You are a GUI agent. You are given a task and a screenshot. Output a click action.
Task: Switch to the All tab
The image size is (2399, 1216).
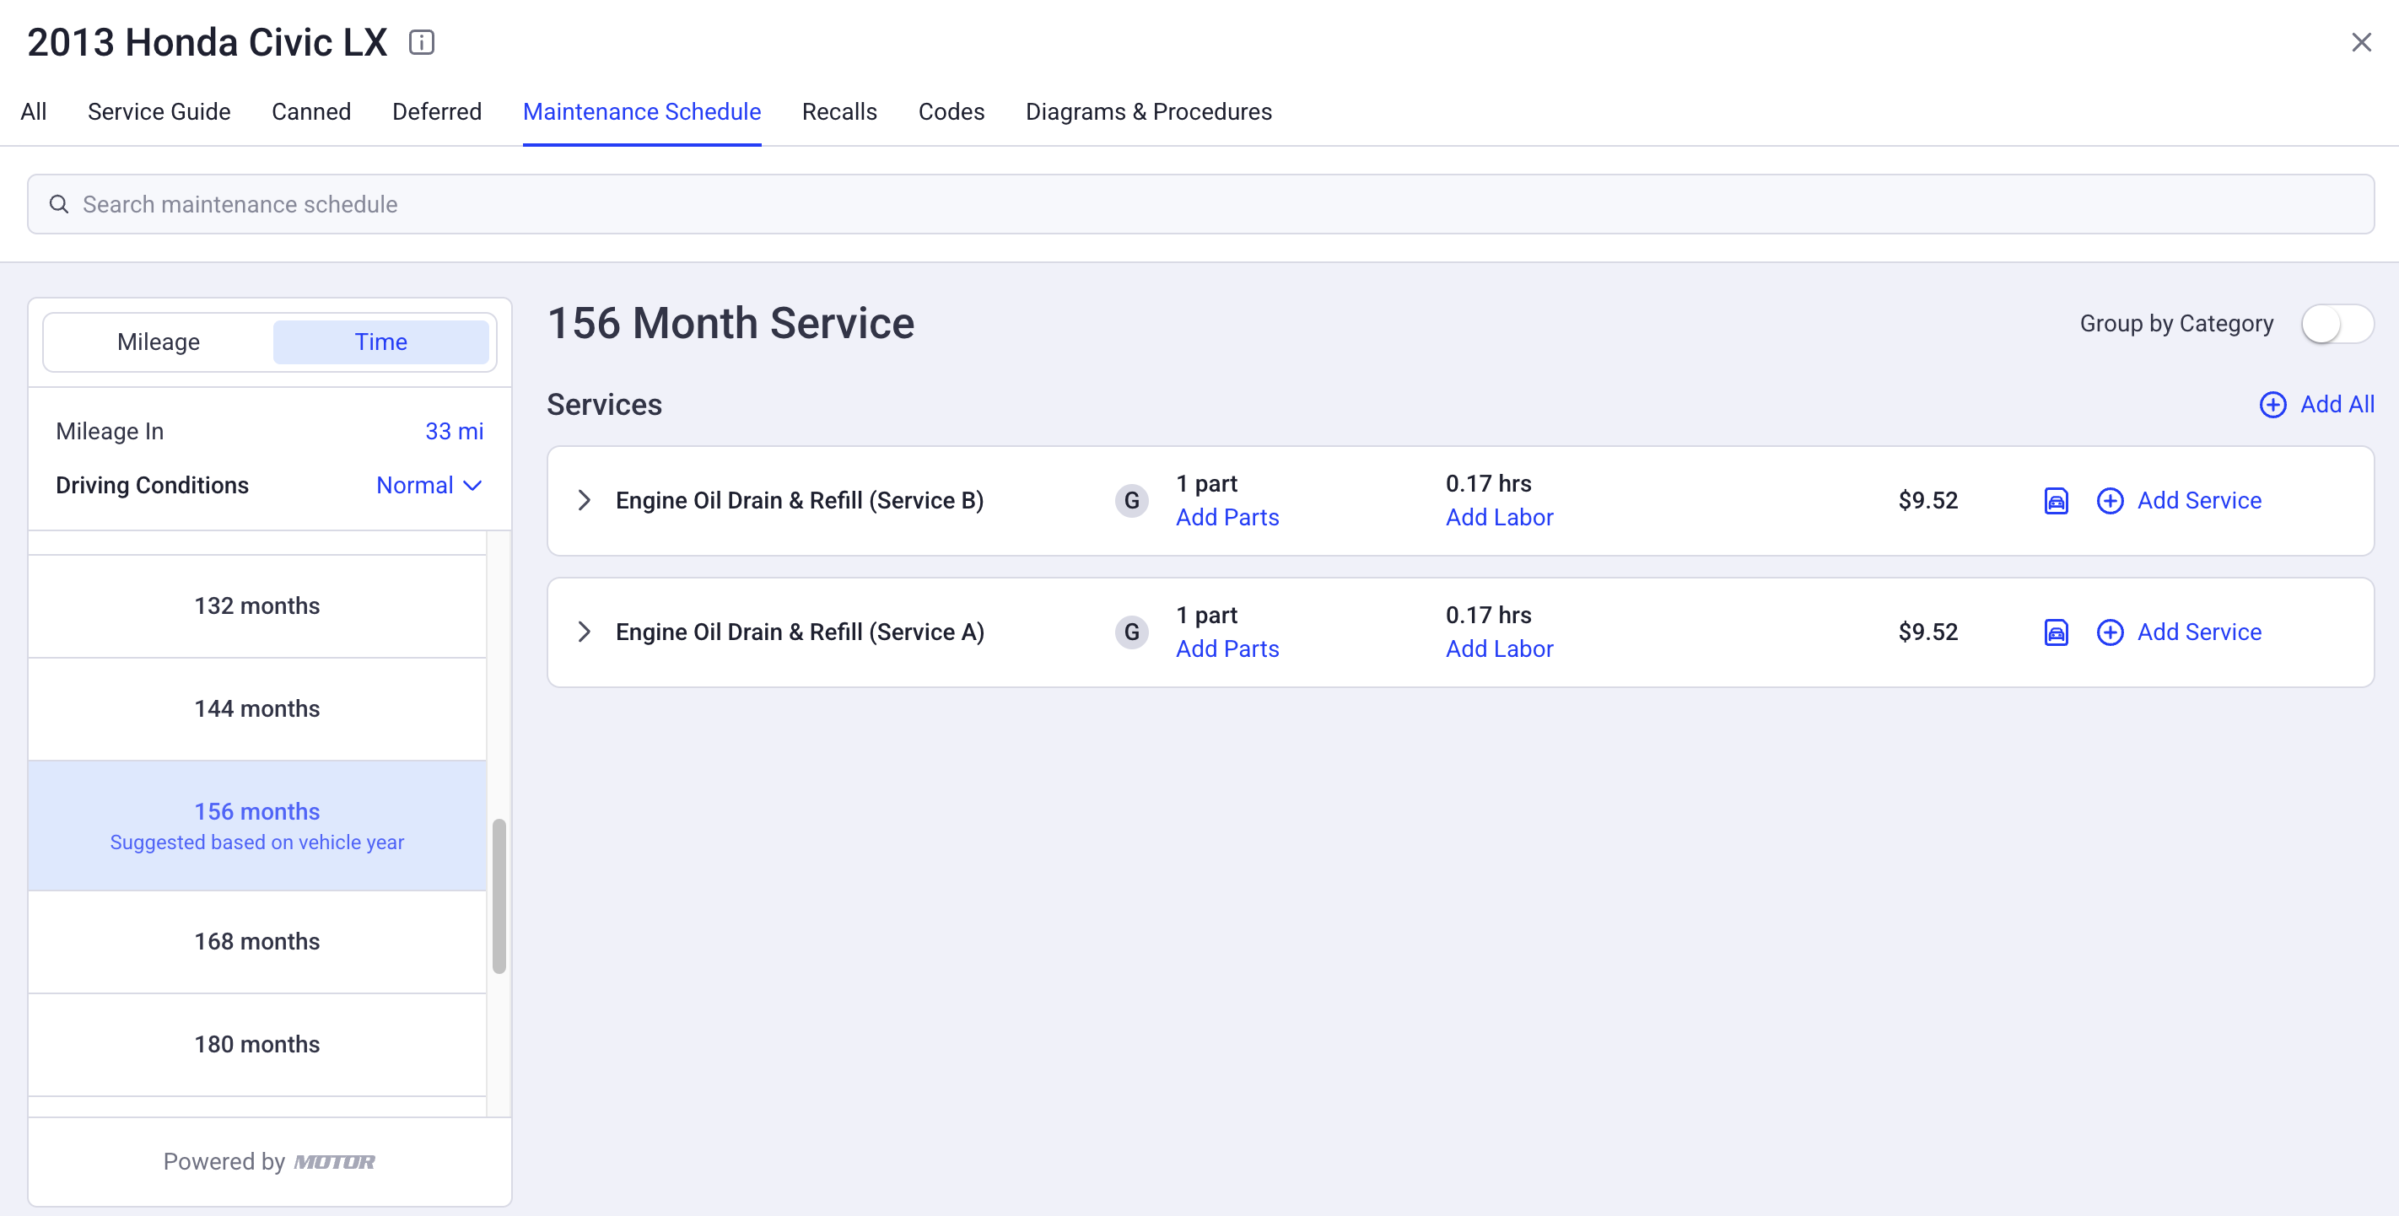(34, 111)
